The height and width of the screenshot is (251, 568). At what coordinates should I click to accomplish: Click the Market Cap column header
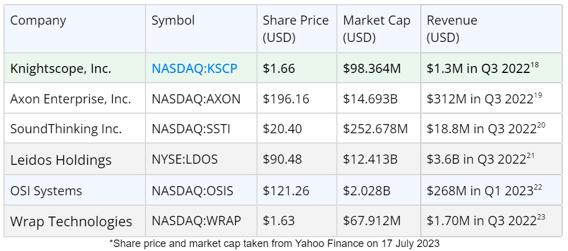point(377,29)
